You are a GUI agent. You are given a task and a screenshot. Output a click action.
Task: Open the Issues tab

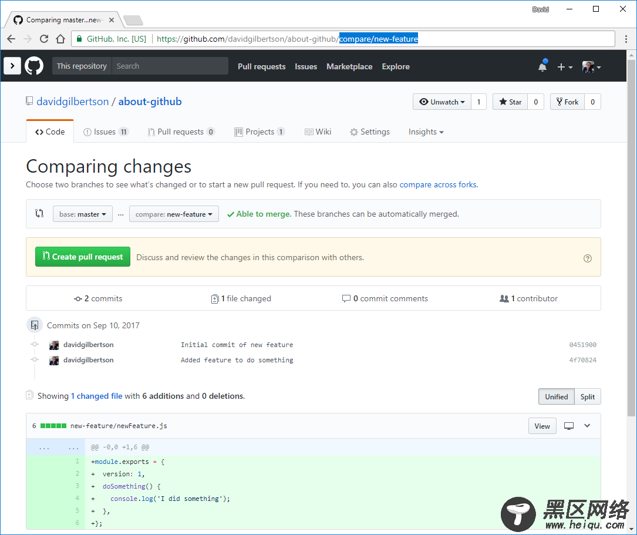coord(106,132)
